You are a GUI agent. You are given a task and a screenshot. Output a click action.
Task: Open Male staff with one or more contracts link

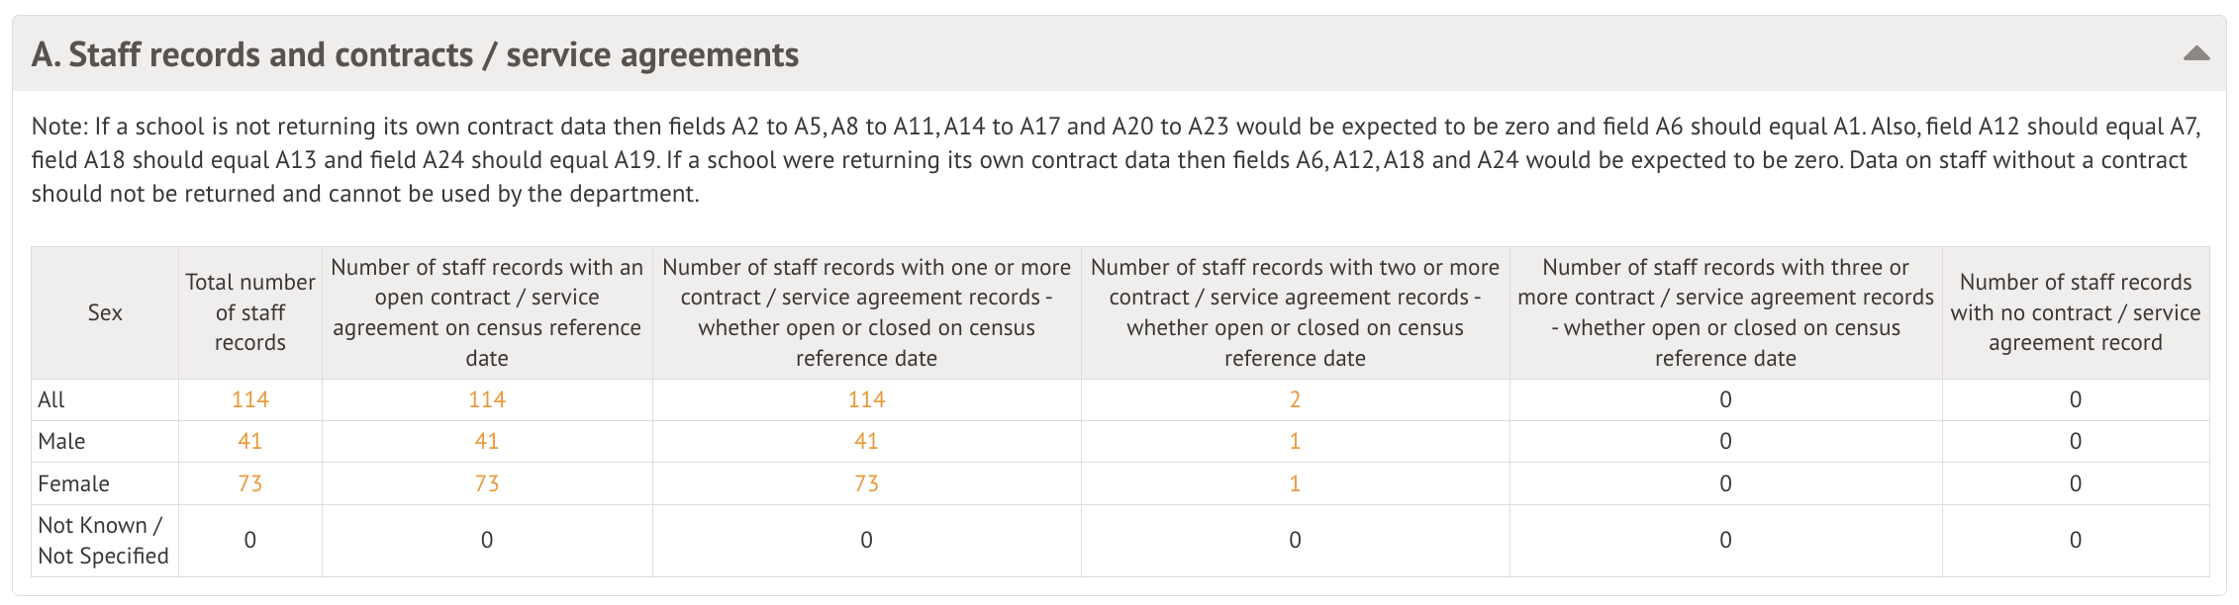[866, 441]
